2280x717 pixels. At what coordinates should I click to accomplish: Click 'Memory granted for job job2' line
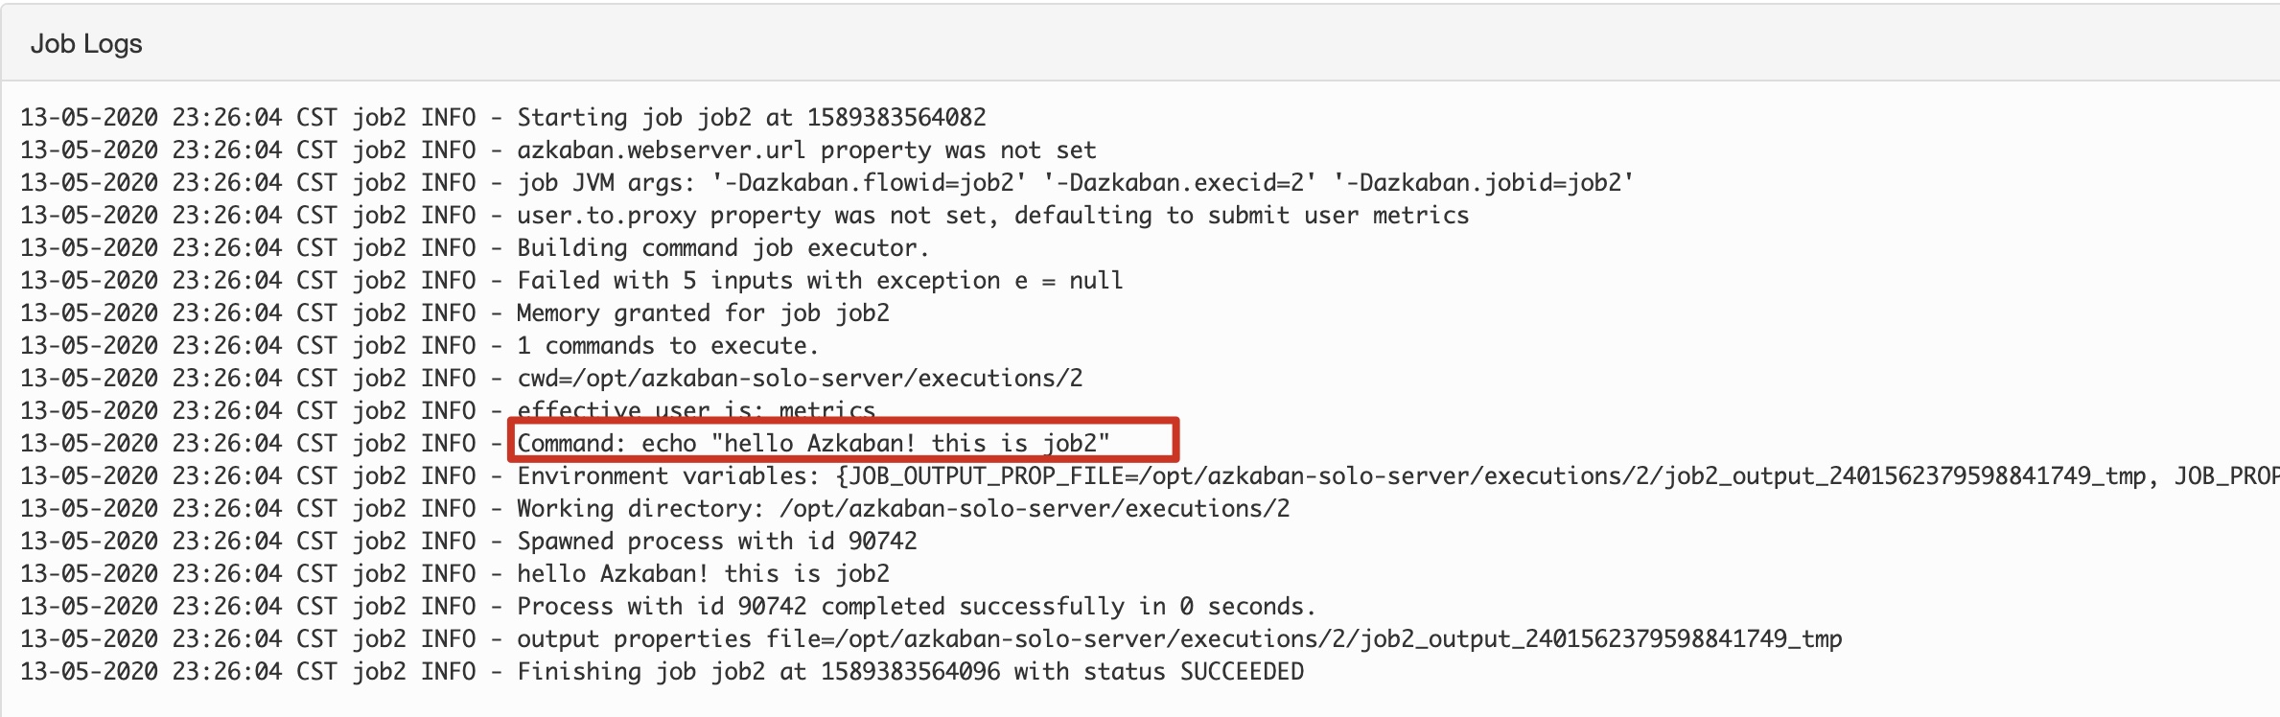coord(455,313)
